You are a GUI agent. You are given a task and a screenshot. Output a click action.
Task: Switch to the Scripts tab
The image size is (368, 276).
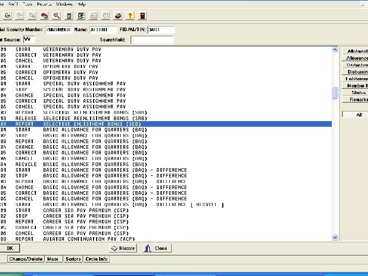point(73,259)
